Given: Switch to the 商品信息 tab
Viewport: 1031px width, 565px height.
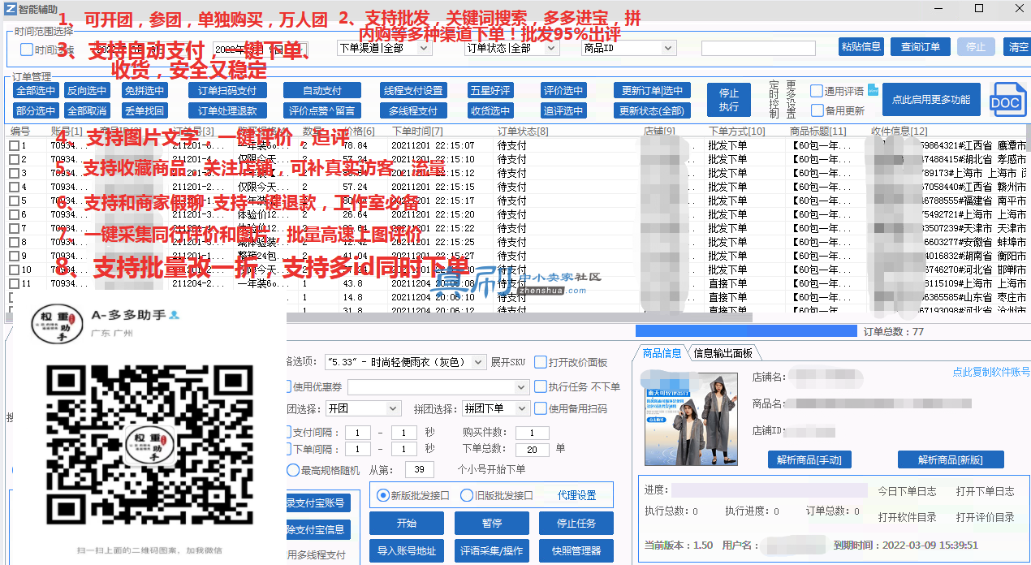Looking at the screenshot, I should (662, 353).
